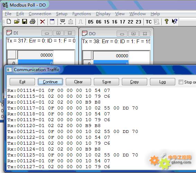Image resolution: width=196 pixels, height=173 pixels.
Task: Select function 05 in the toolbar
Action: click(91, 22)
